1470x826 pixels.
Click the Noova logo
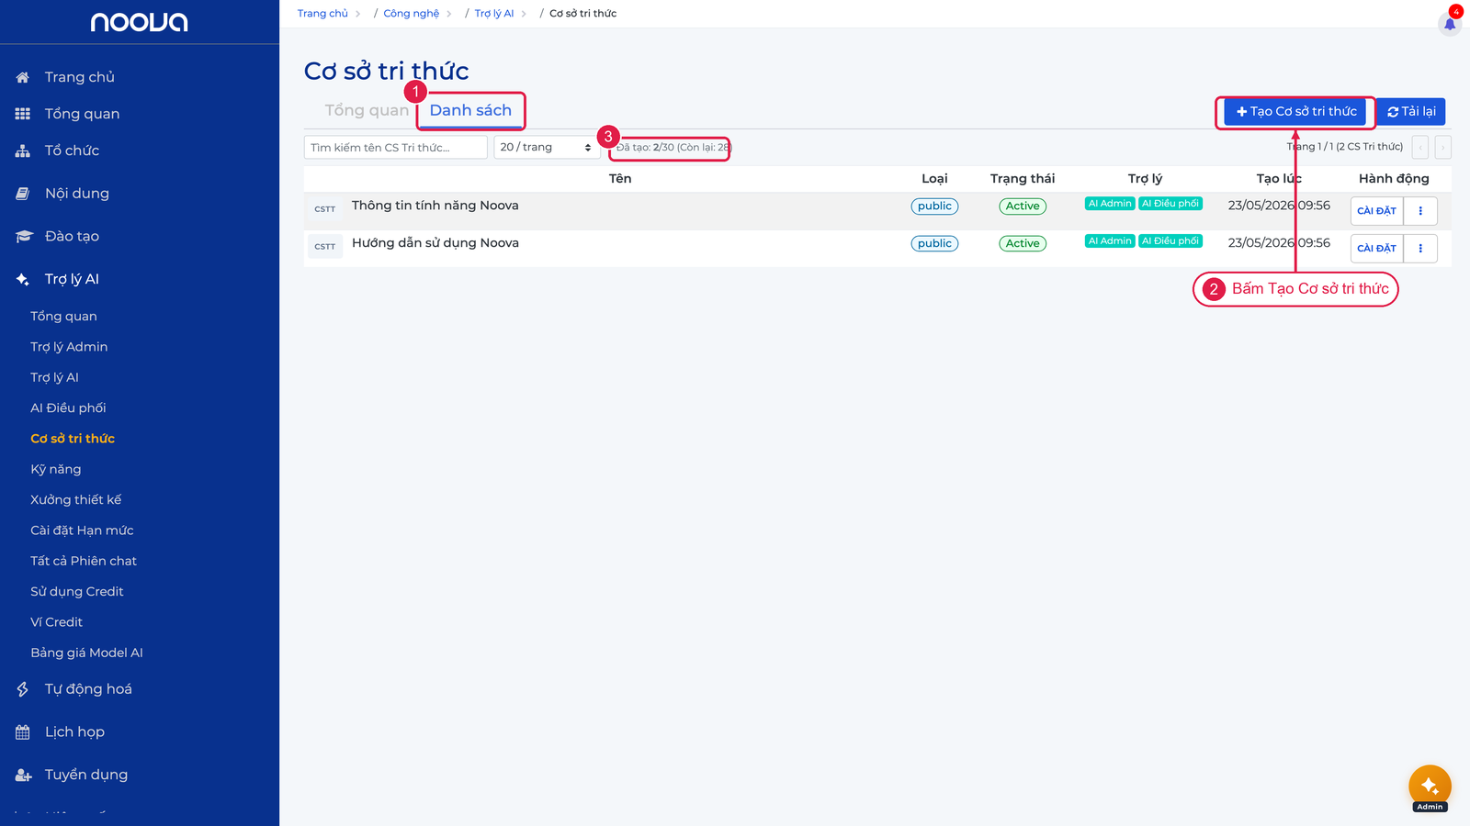(x=139, y=22)
